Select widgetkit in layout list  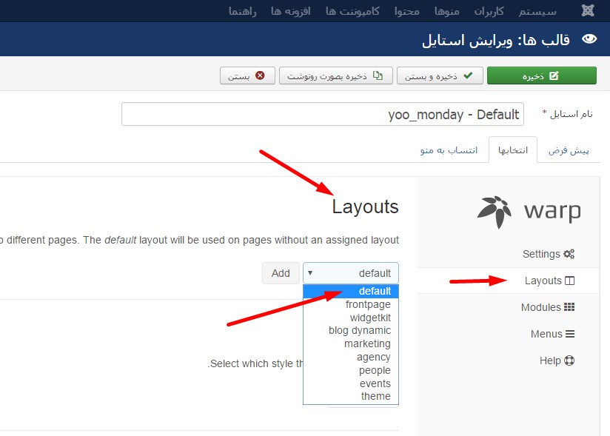coord(350,318)
